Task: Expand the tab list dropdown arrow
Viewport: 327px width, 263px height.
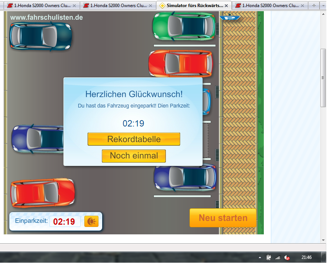Action: (x=323, y=6)
